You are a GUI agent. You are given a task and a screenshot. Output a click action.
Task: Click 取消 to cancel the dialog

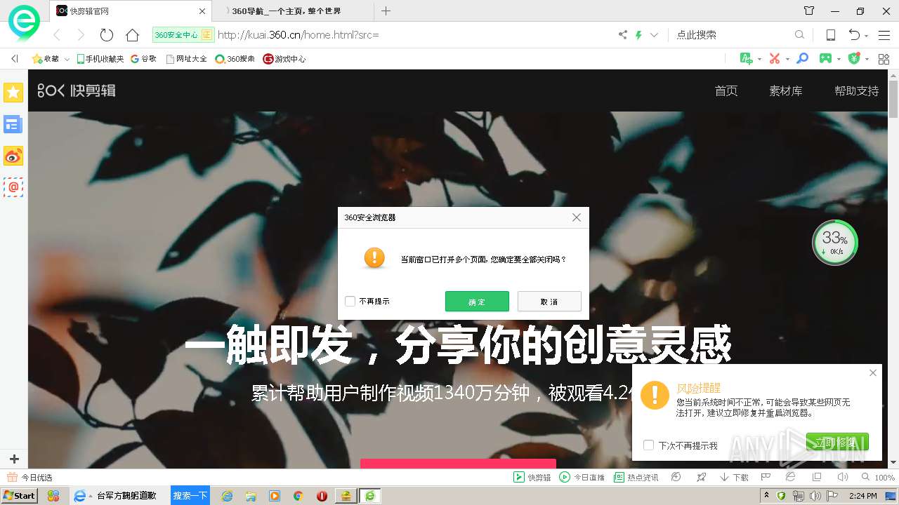pyautogui.click(x=549, y=302)
